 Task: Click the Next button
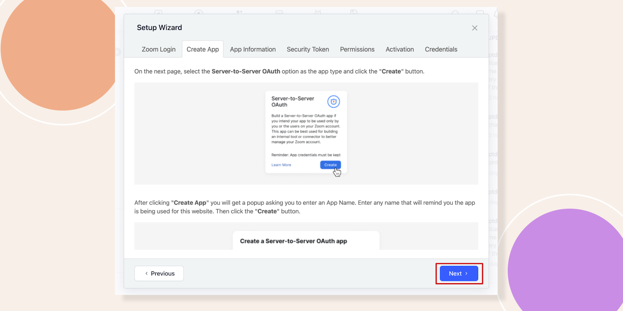point(459,273)
